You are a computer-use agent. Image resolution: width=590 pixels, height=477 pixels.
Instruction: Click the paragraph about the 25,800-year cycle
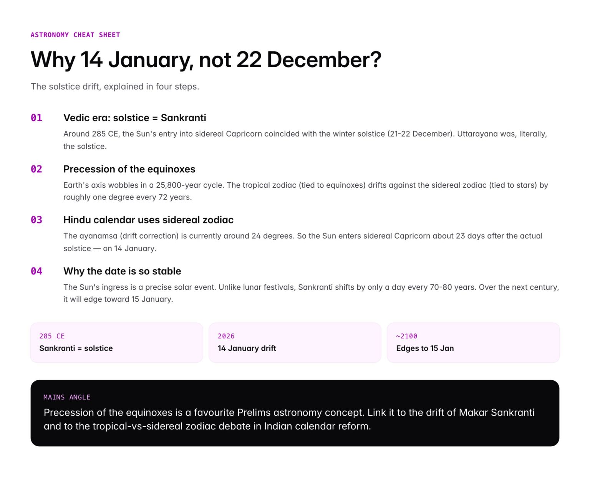tap(305, 191)
